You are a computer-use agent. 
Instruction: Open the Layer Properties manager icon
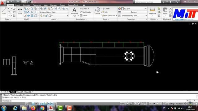(41, 9)
